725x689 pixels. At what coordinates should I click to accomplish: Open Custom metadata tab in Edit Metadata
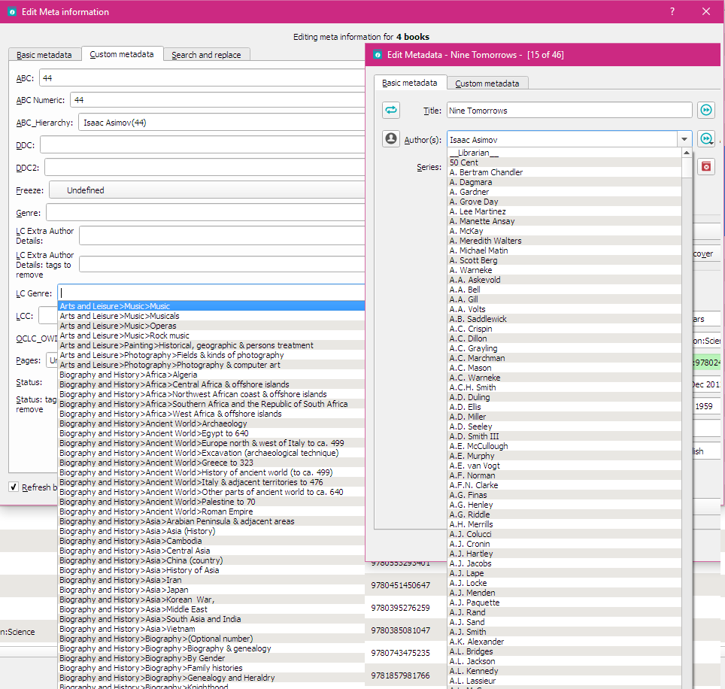(x=487, y=83)
